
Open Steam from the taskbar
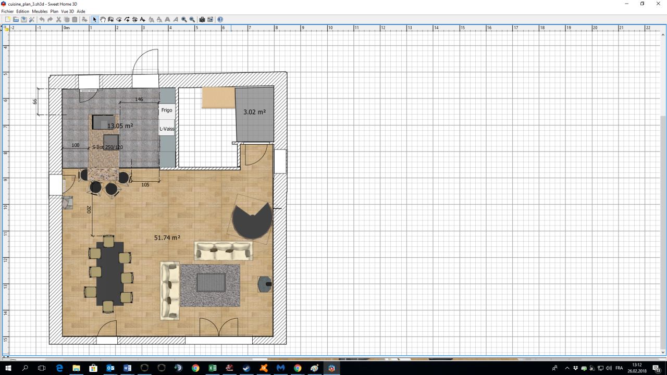coord(246,368)
